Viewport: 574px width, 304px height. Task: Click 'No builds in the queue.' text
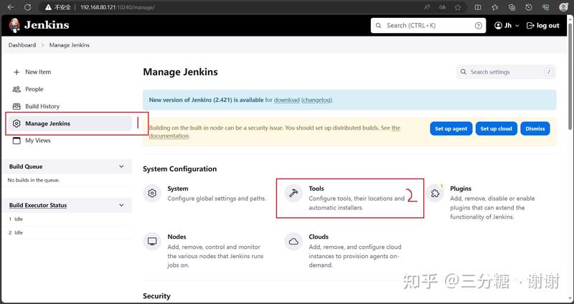[x=34, y=180]
